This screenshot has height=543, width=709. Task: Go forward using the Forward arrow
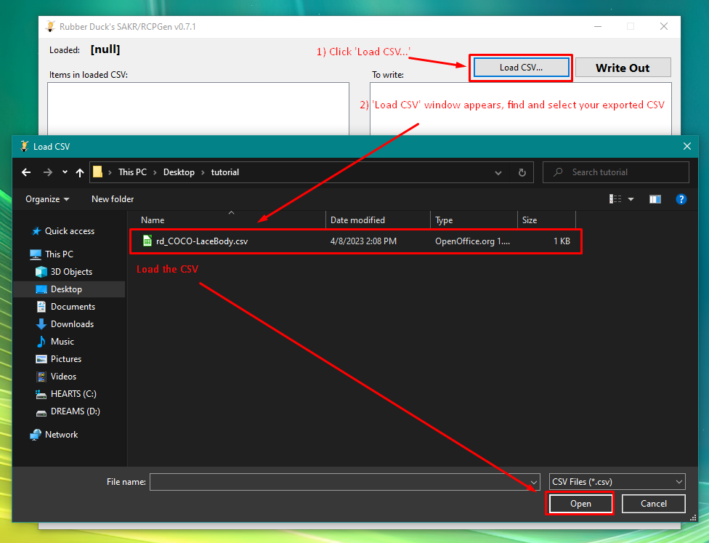point(47,172)
